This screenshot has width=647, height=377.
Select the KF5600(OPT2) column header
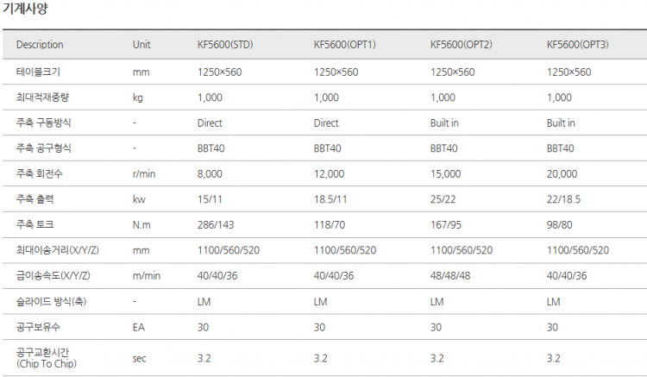pyautogui.click(x=461, y=45)
